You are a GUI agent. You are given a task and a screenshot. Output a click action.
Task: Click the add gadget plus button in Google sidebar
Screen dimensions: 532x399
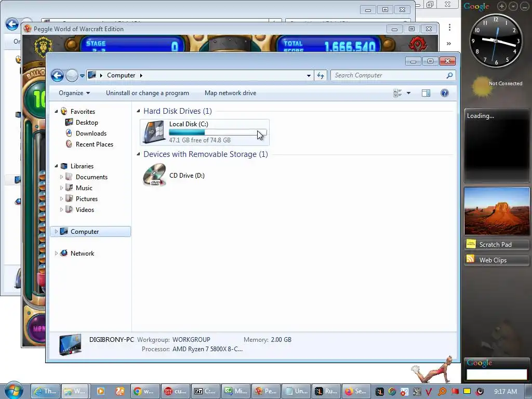point(501,6)
